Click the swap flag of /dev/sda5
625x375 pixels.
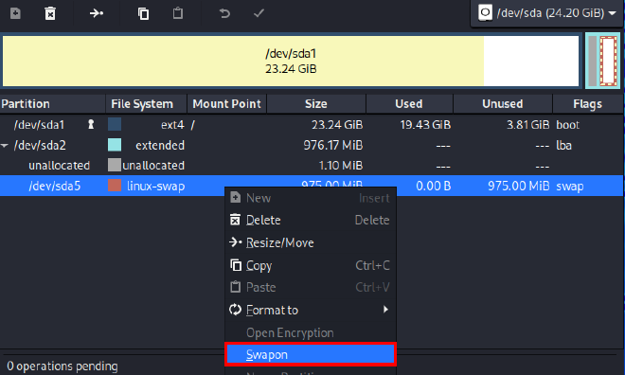pos(570,187)
